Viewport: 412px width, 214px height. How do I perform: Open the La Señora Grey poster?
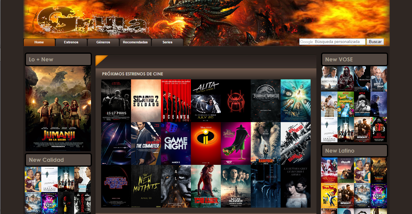(x=296, y=186)
